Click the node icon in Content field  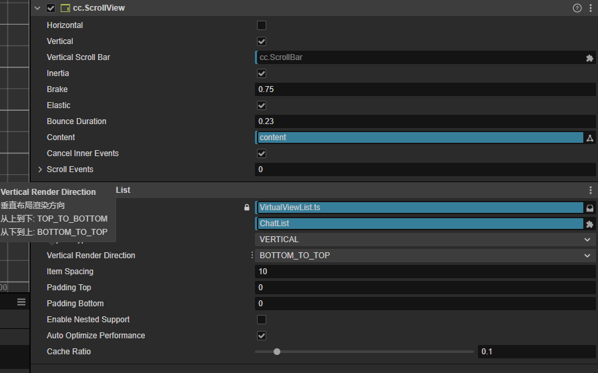click(589, 138)
